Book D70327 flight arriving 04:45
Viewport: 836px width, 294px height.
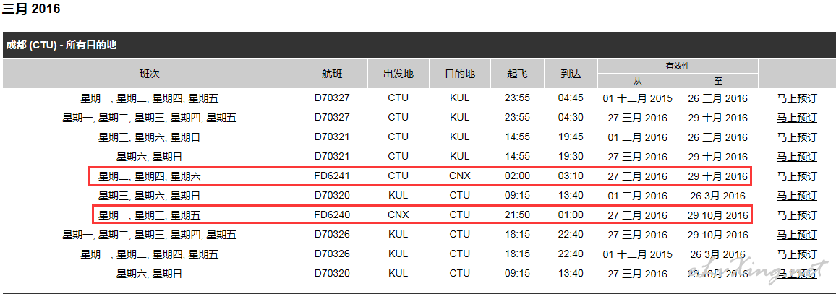coord(796,98)
